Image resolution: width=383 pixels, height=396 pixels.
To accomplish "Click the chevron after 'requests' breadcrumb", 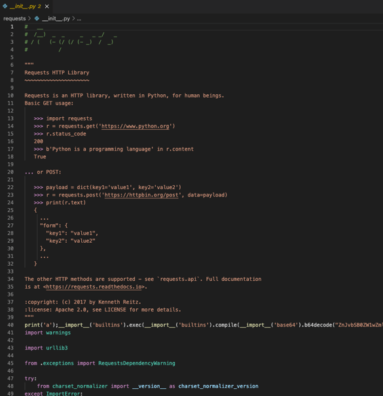I will pyautogui.click(x=29, y=18).
